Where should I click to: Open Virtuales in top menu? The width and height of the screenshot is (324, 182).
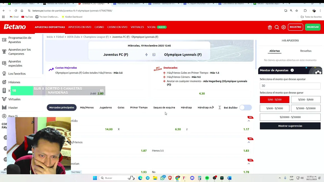point(137,27)
